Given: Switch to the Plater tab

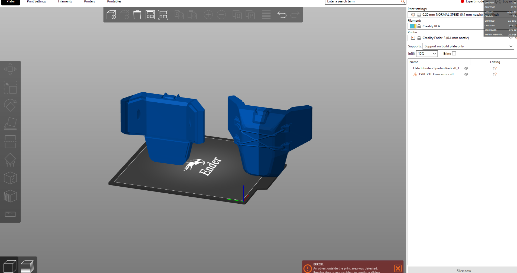Looking at the screenshot, I should click(11, 2).
